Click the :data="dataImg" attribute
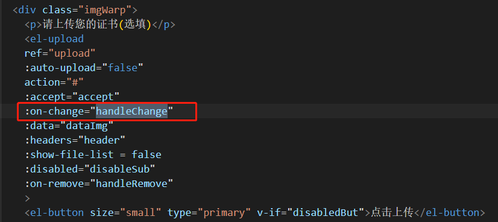 click(x=69, y=126)
